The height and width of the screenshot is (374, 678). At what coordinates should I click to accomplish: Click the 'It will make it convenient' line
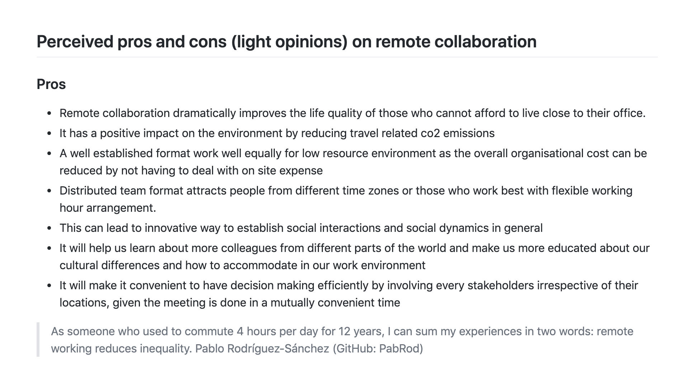pos(349,285)
